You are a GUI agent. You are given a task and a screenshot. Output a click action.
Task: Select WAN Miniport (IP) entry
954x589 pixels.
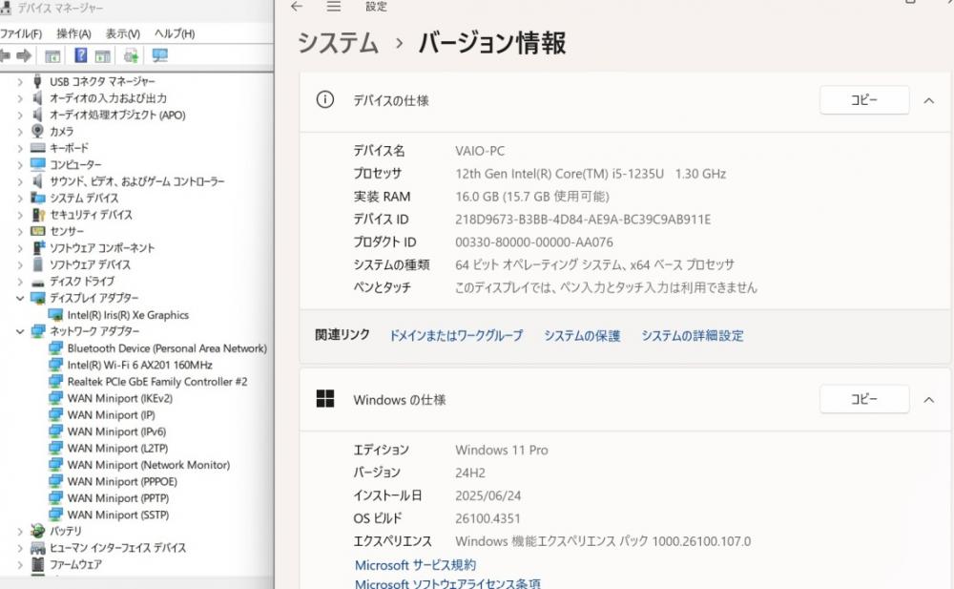(111, 415)
